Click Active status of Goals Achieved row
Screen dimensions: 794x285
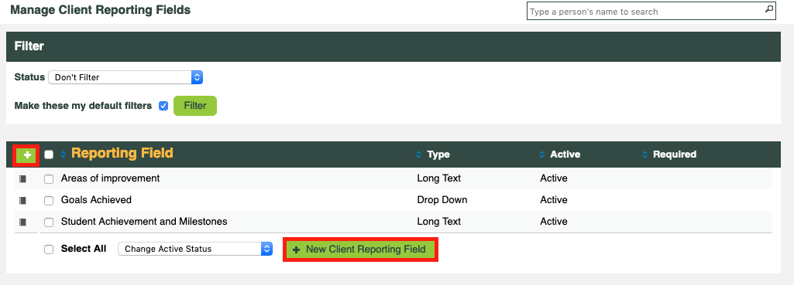pos(554,200)
